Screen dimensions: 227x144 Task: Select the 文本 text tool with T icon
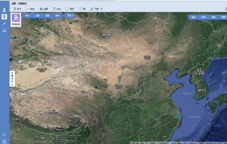tap(57, 9)
